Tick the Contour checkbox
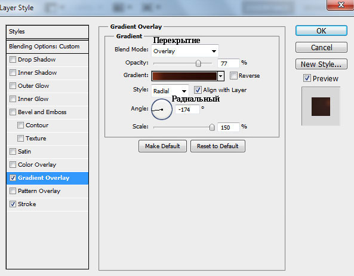This screenshot has width=354, height=276. [x=20, y=125]
